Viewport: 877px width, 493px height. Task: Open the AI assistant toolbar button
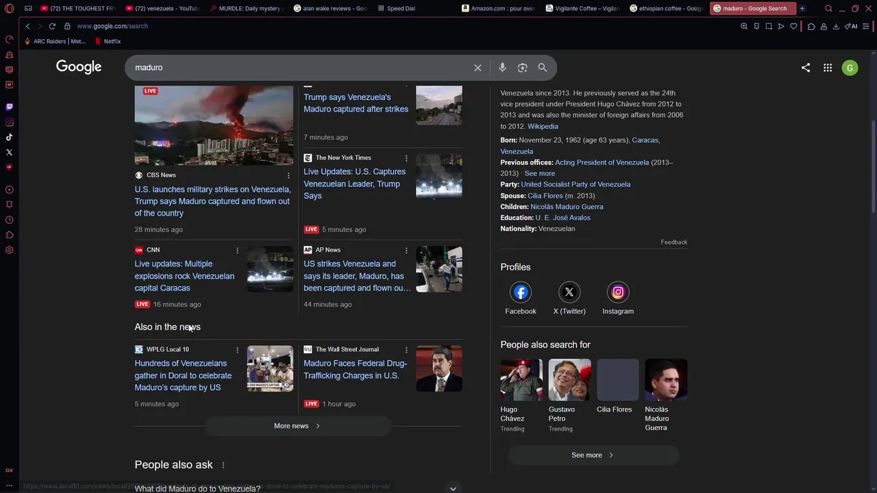(x=851, y=26)
